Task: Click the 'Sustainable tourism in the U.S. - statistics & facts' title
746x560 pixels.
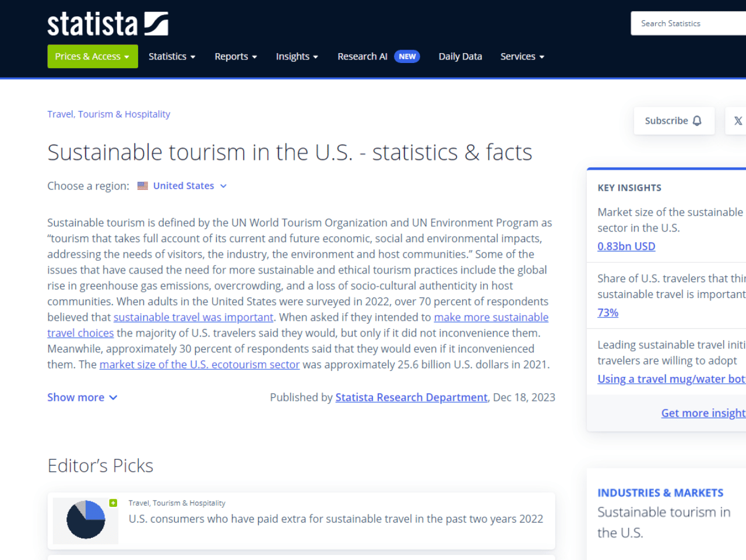Action: [x=290, y=152]
